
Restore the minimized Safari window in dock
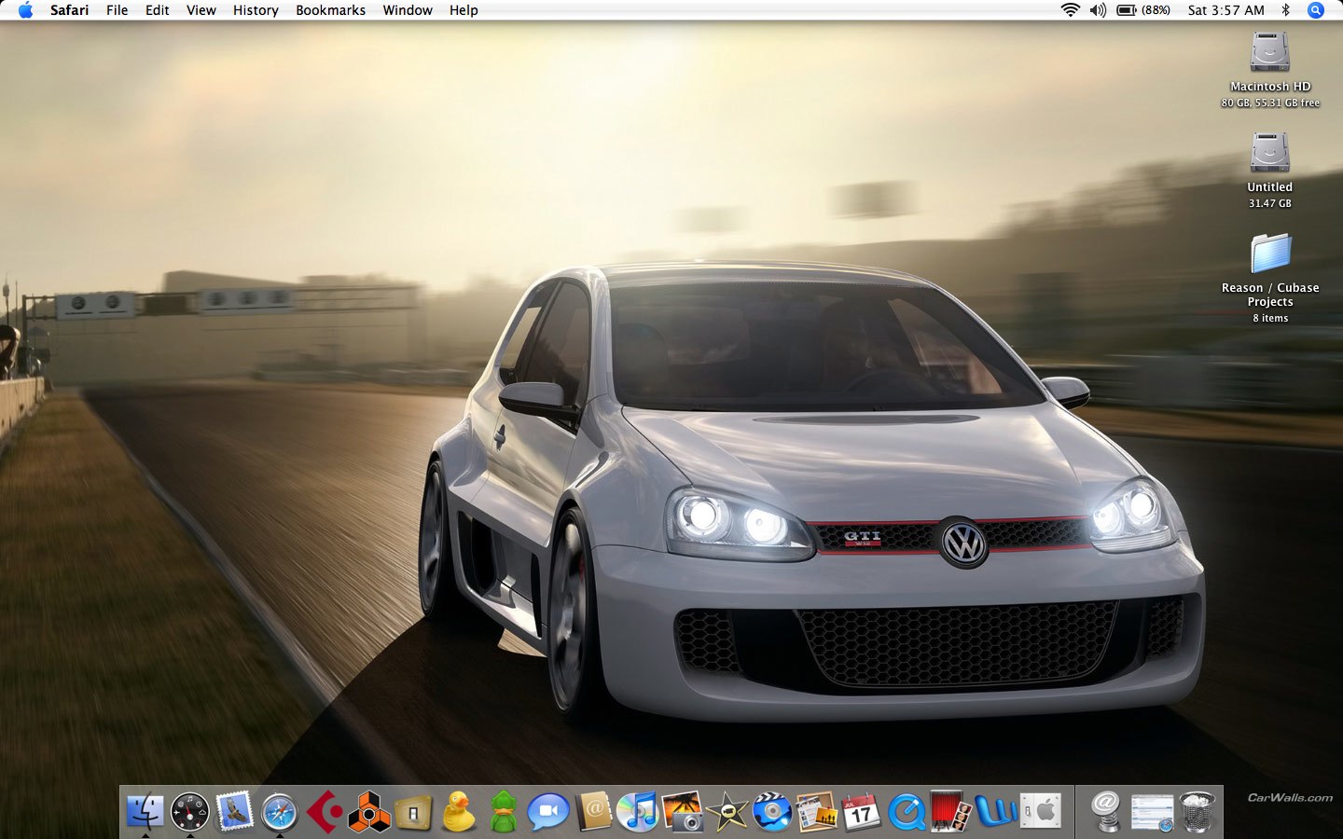tap(1152, 812)
